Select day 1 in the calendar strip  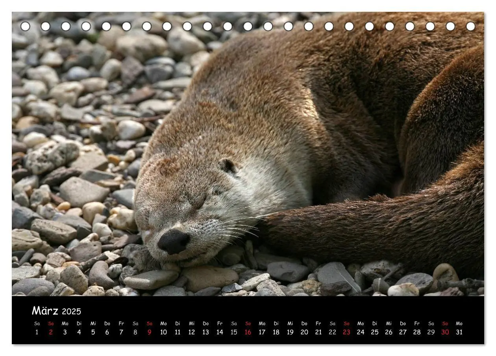(37, 332)
